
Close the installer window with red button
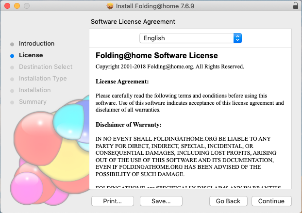(x=7, y=6)
